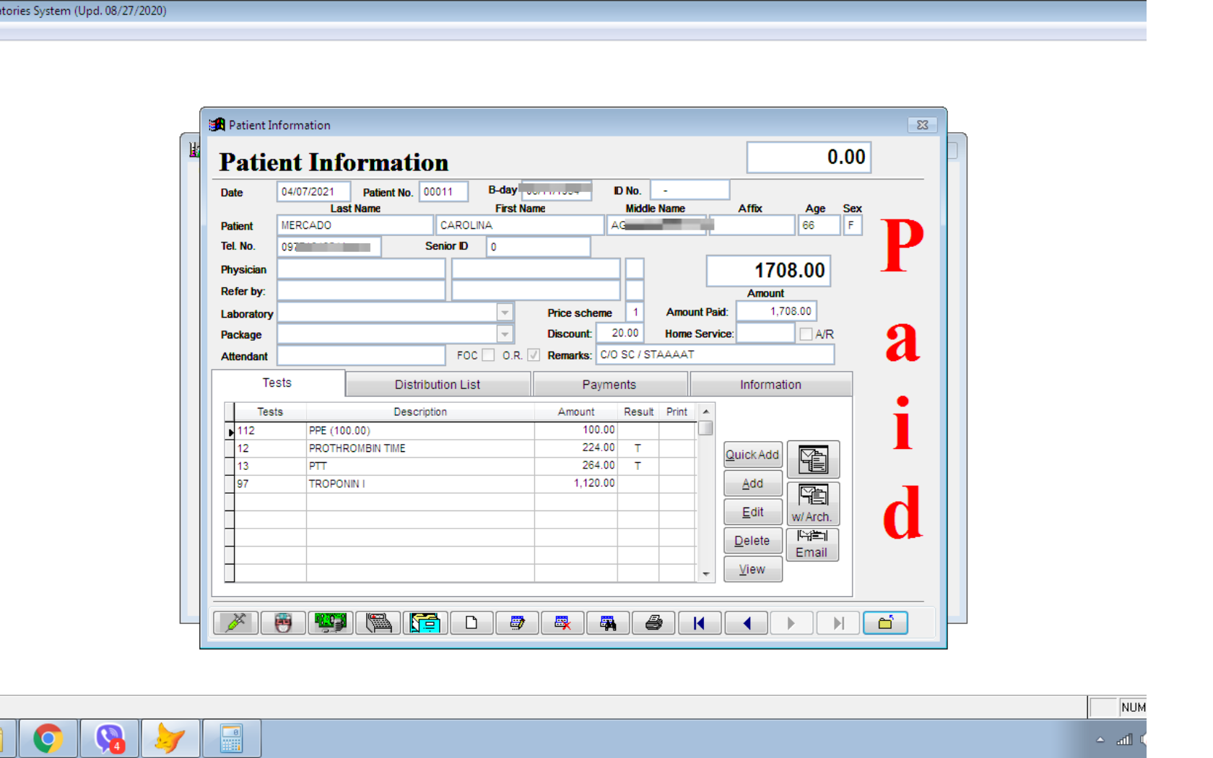Select the PROTHROMBIN TIME test row
Viewport: 1213px width, 758px height.
coord(461,448)
